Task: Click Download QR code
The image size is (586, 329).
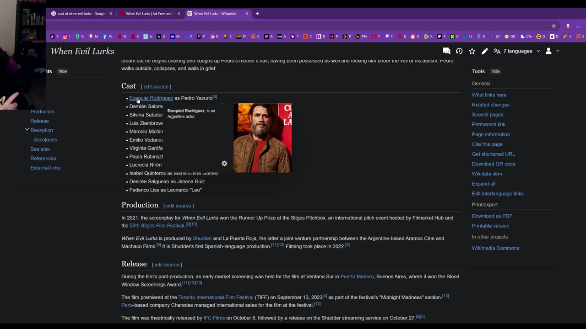Action: point(494,164)
